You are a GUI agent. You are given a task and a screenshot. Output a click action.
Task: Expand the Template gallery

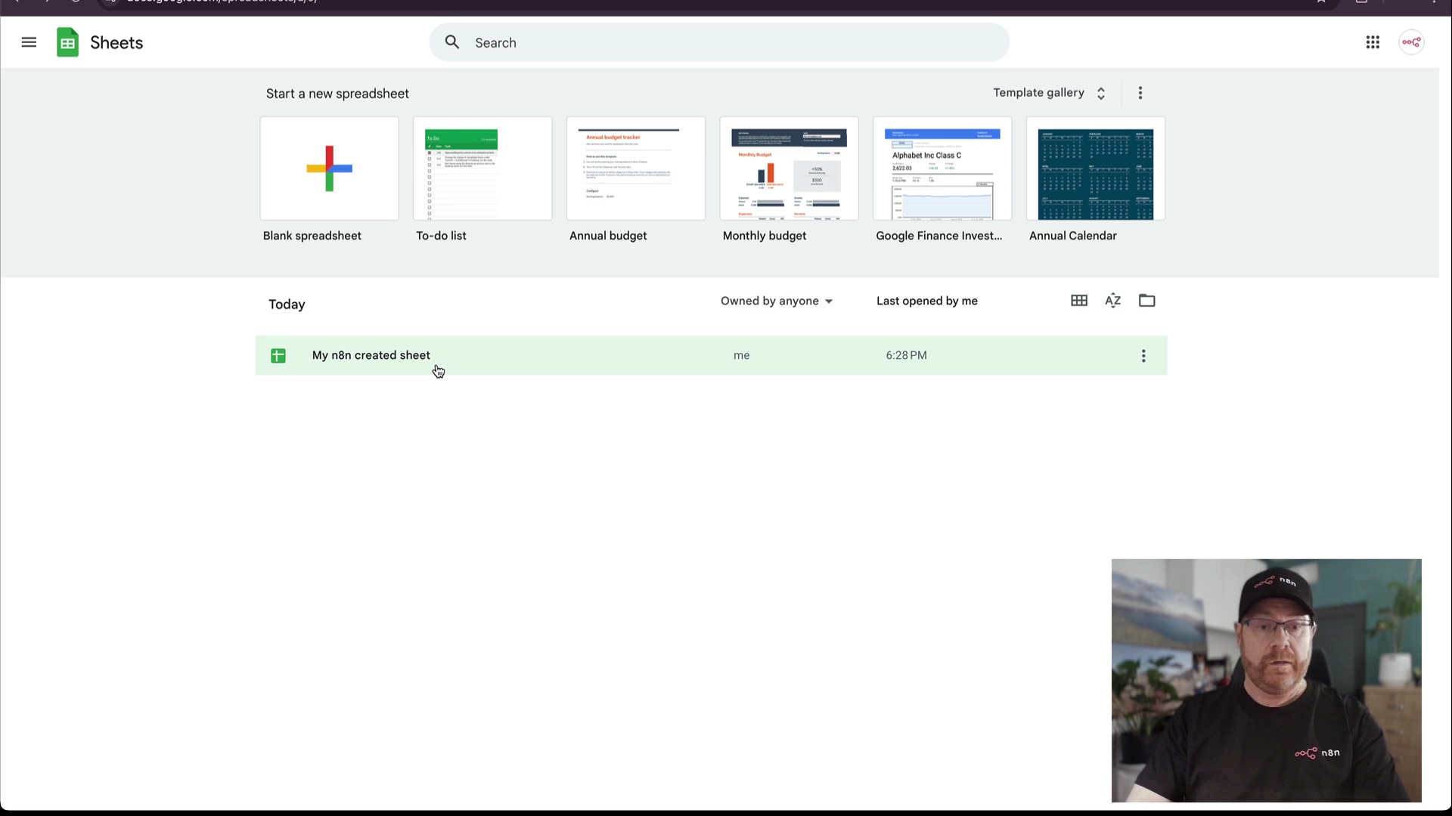click(x=1049, y=93)
